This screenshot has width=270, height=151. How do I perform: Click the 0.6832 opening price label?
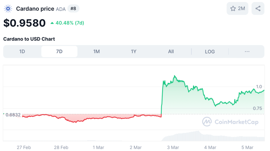click(13, 115)
